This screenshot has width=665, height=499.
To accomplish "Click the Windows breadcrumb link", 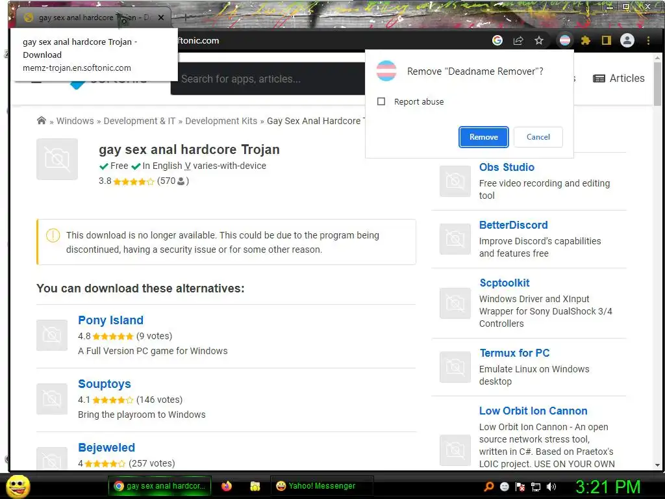I will tap(75, 121).
